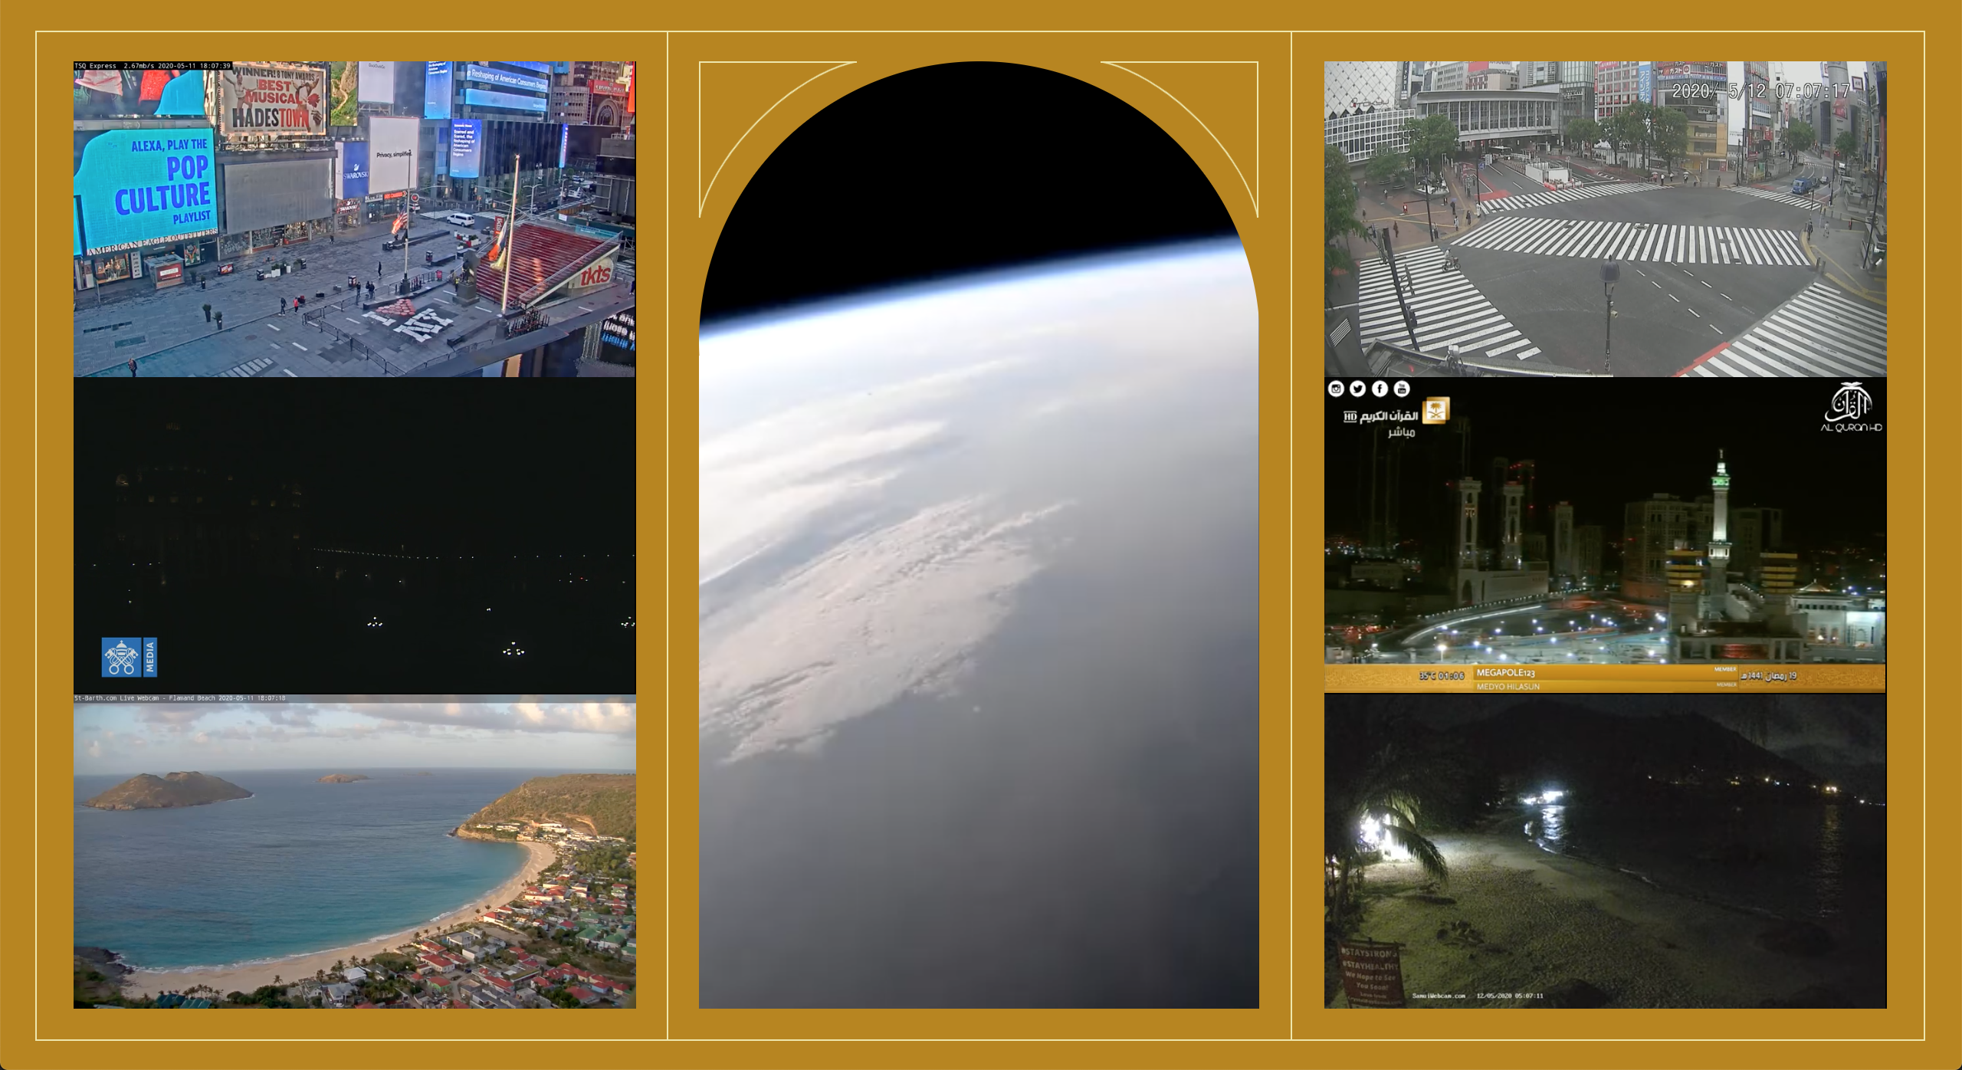Click the red TKTS sign
The height and width of the screenshot is (1070, 1962).
(595, 274)
